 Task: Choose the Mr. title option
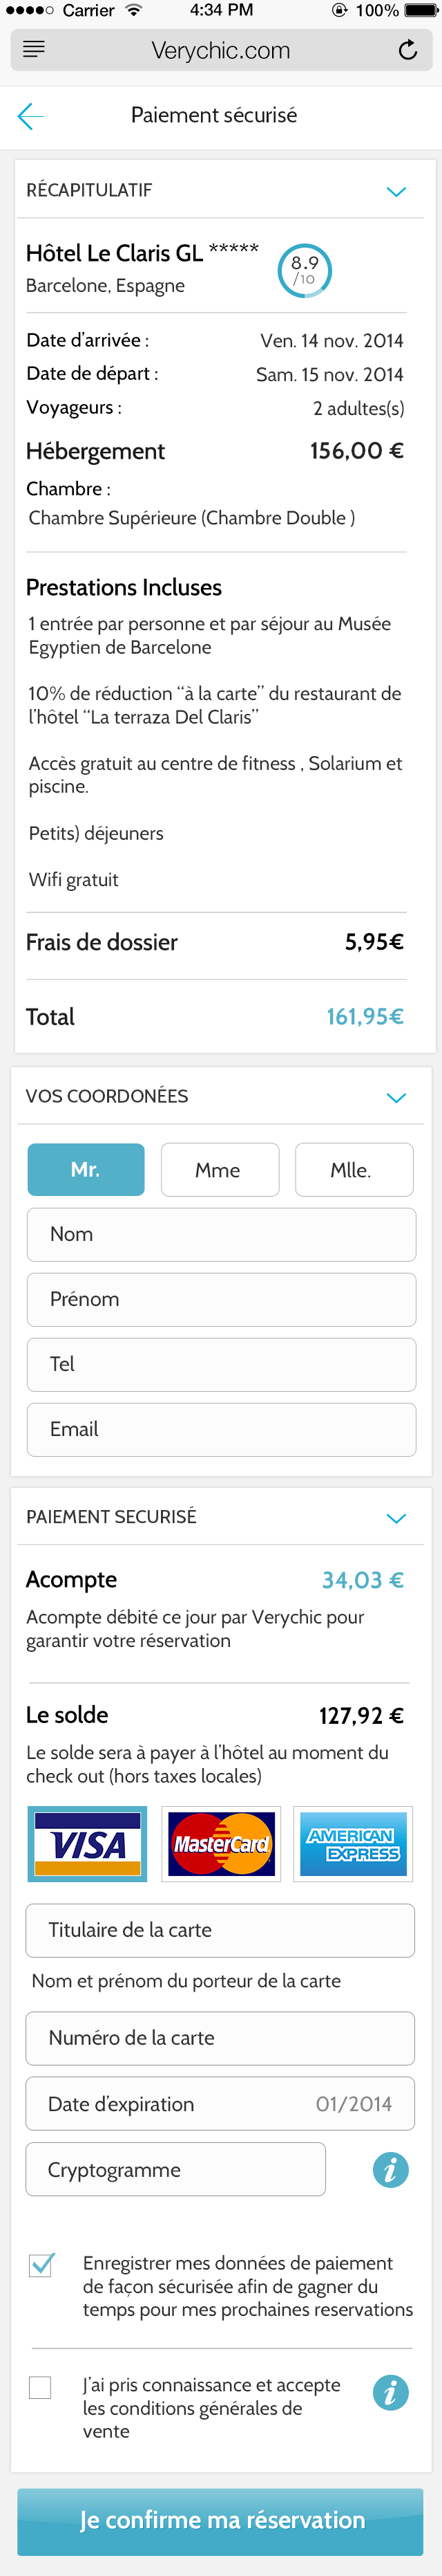click(86, 1169)
